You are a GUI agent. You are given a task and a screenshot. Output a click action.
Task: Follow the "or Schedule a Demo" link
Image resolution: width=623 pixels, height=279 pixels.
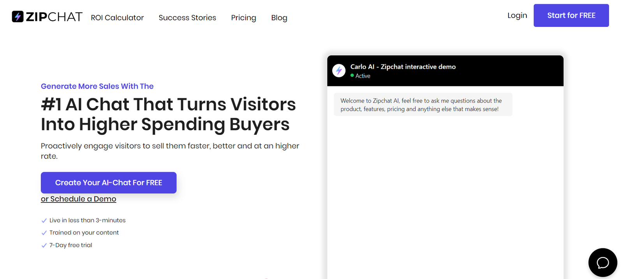(x=78, y=199)
